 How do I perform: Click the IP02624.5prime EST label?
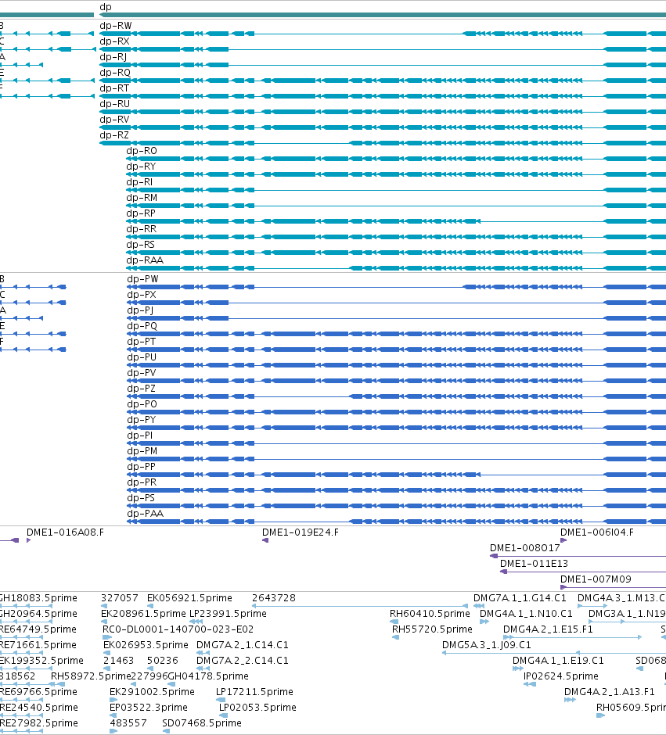(x=561, y=676)
